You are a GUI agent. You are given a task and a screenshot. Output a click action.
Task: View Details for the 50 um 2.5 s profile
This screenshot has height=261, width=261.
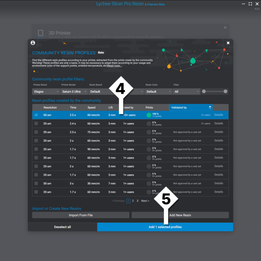point(219,115)
